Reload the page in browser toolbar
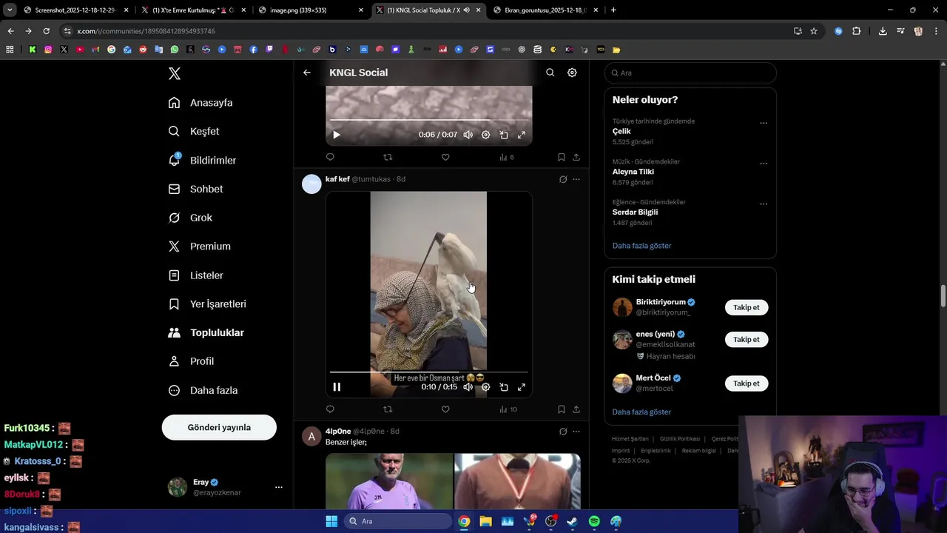 point(46,31)
